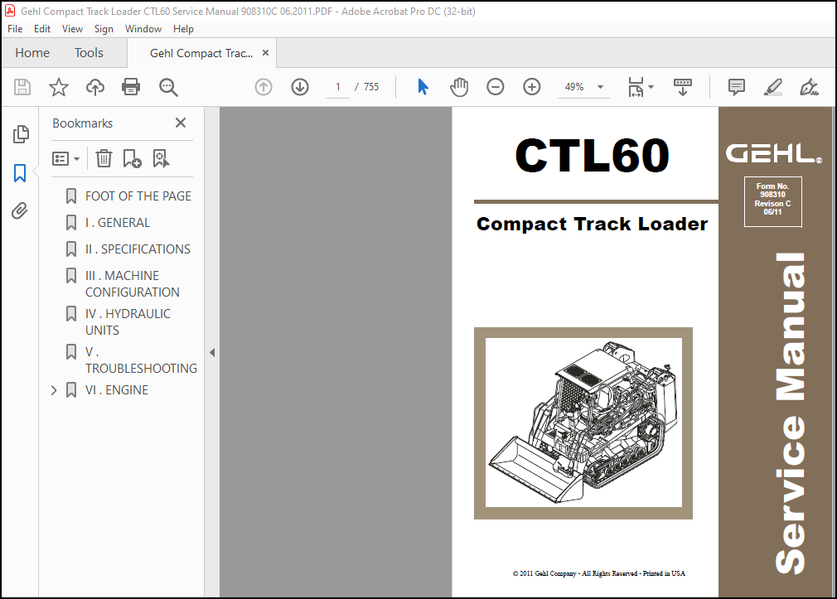Click the loader illustration on the cover page
The image size is (837, 599).
point(583,423)
